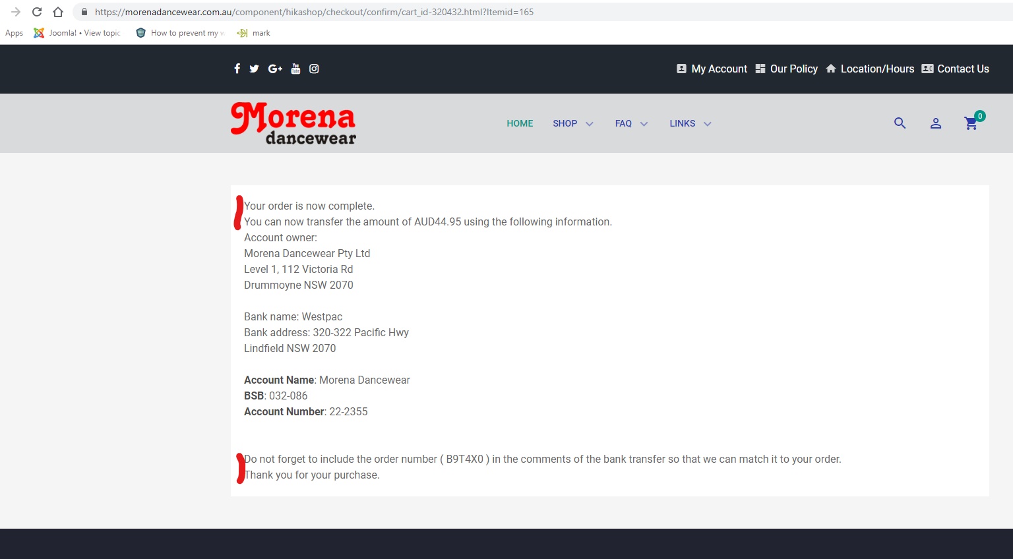Open the user profile icon

pos(935,123)
